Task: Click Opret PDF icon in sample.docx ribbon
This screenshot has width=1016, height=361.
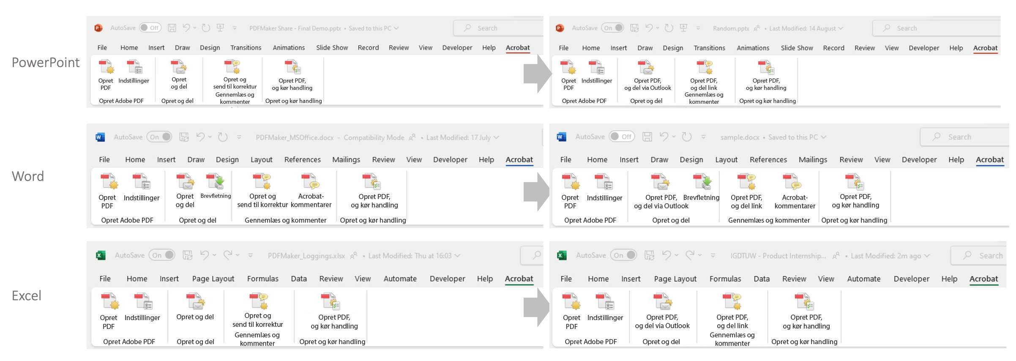Action: [x=571, y=181]
